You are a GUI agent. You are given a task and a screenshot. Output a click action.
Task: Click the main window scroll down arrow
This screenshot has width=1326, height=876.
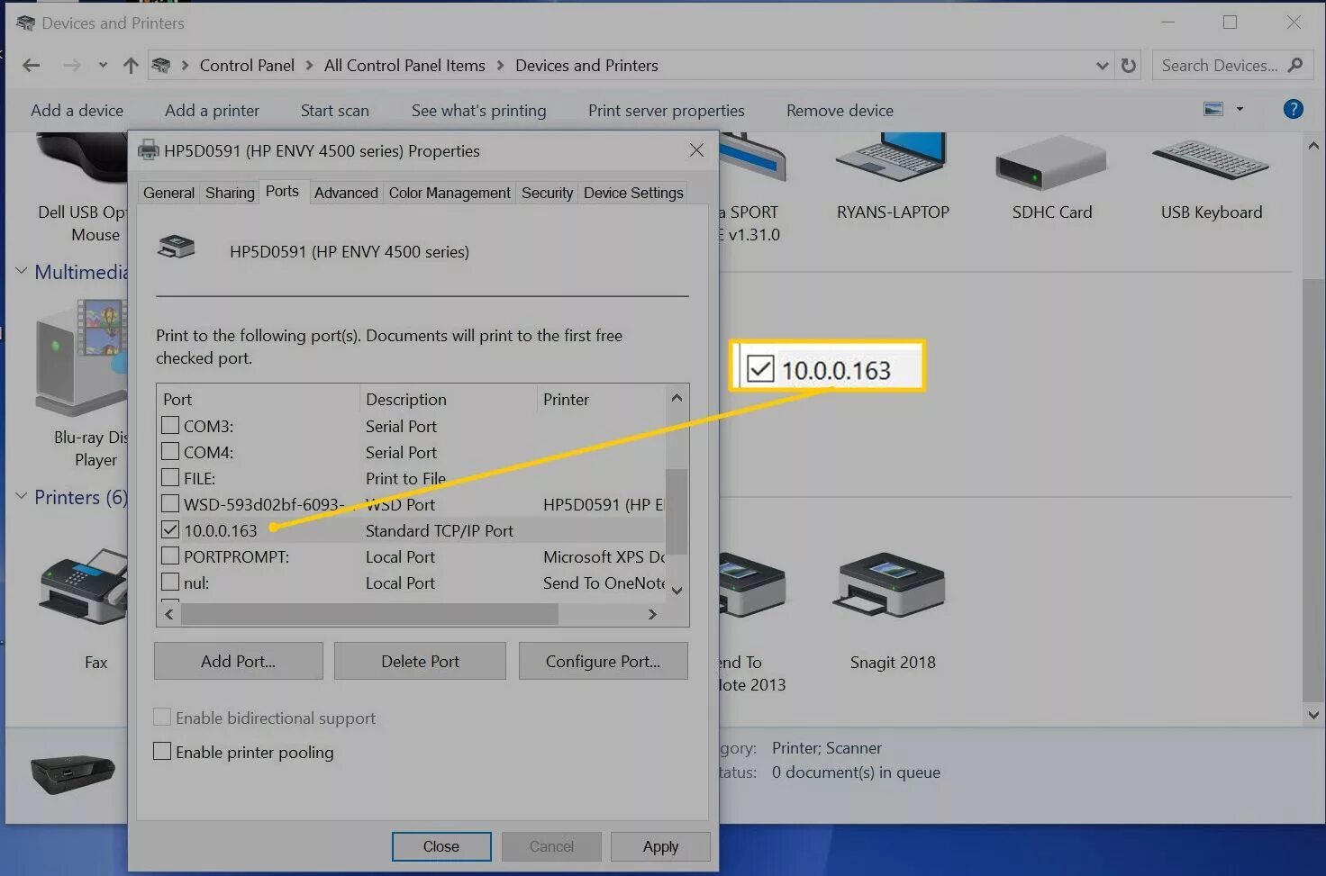[1312, 715]
